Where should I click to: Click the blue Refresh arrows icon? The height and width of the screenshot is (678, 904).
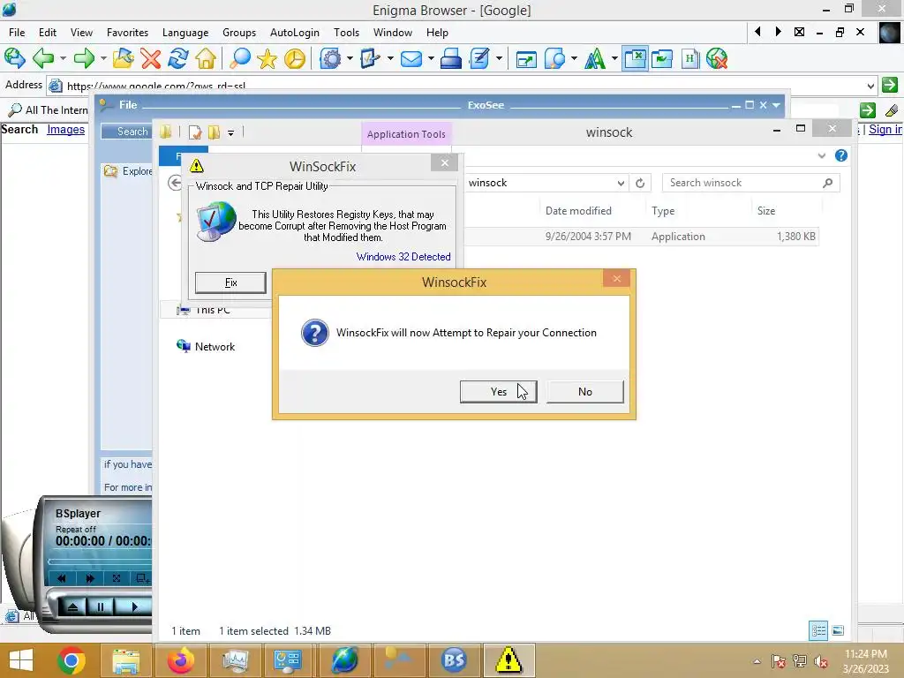[x=178, y=58]
